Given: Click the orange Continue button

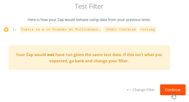Looking at the screenshot, I should [x=173, y=90].
